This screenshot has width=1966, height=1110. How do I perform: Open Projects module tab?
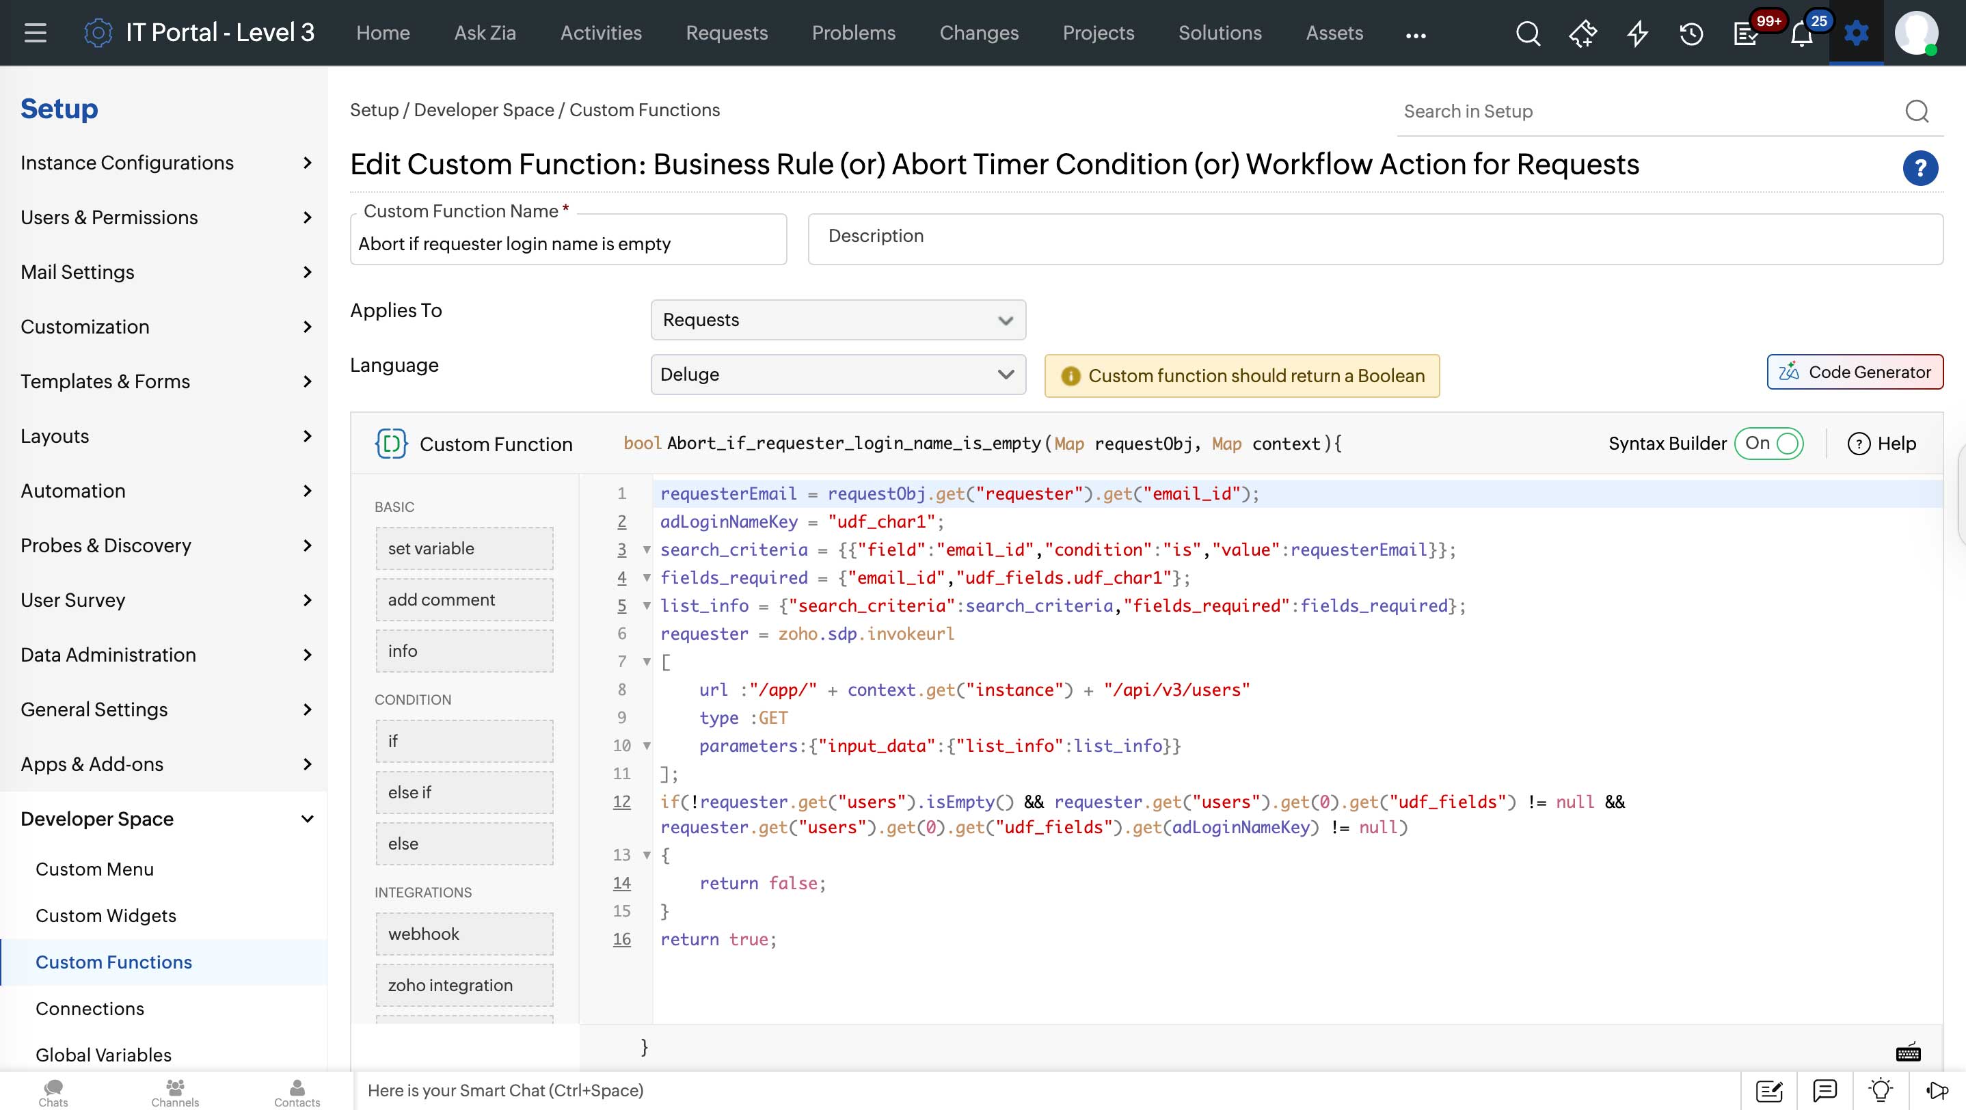[1099, 33]
